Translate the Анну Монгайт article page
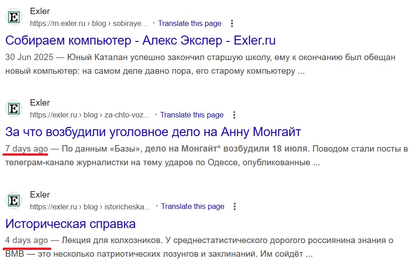 click(x=191, y=115)
